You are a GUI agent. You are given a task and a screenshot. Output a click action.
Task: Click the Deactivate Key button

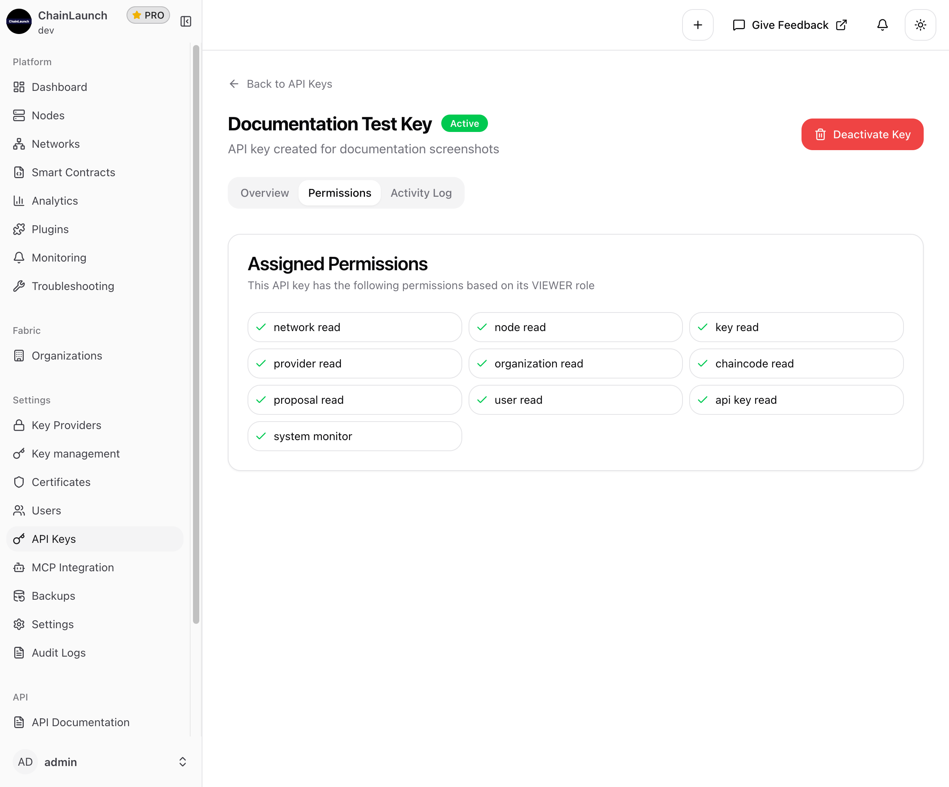pos(862,134)
